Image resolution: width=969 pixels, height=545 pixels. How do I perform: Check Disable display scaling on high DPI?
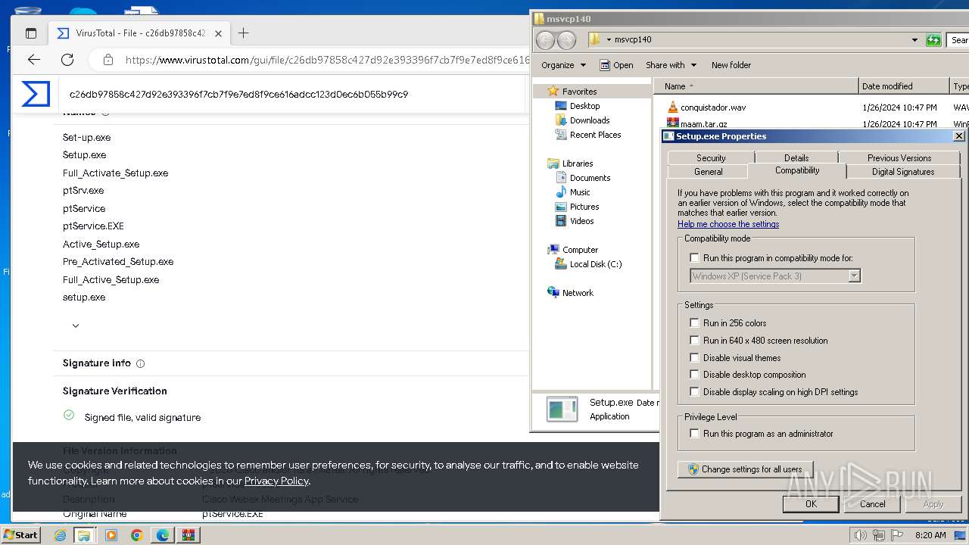point(694,392)
